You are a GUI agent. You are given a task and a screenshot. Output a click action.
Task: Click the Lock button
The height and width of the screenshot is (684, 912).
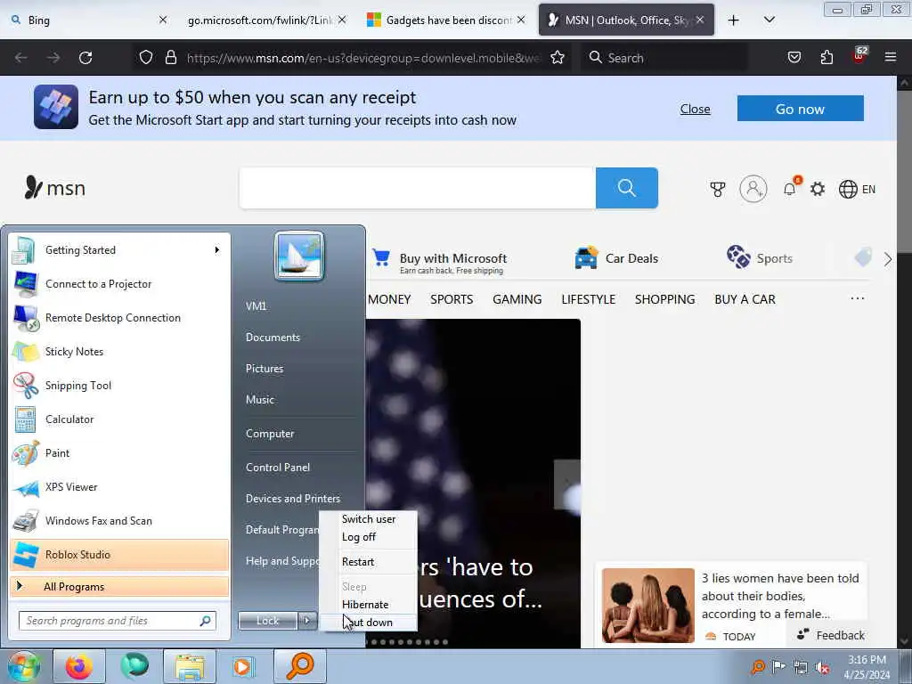[267, 621]
